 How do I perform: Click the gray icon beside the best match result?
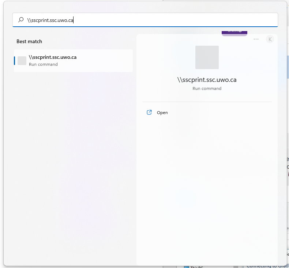point(22,61)
